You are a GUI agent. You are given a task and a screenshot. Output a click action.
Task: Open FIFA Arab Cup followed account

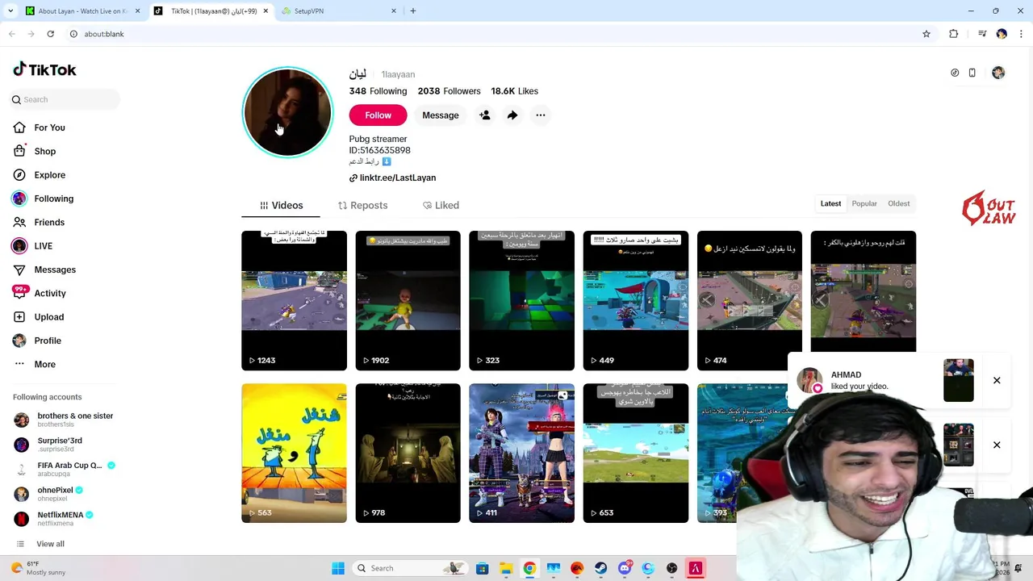(65, 469)
